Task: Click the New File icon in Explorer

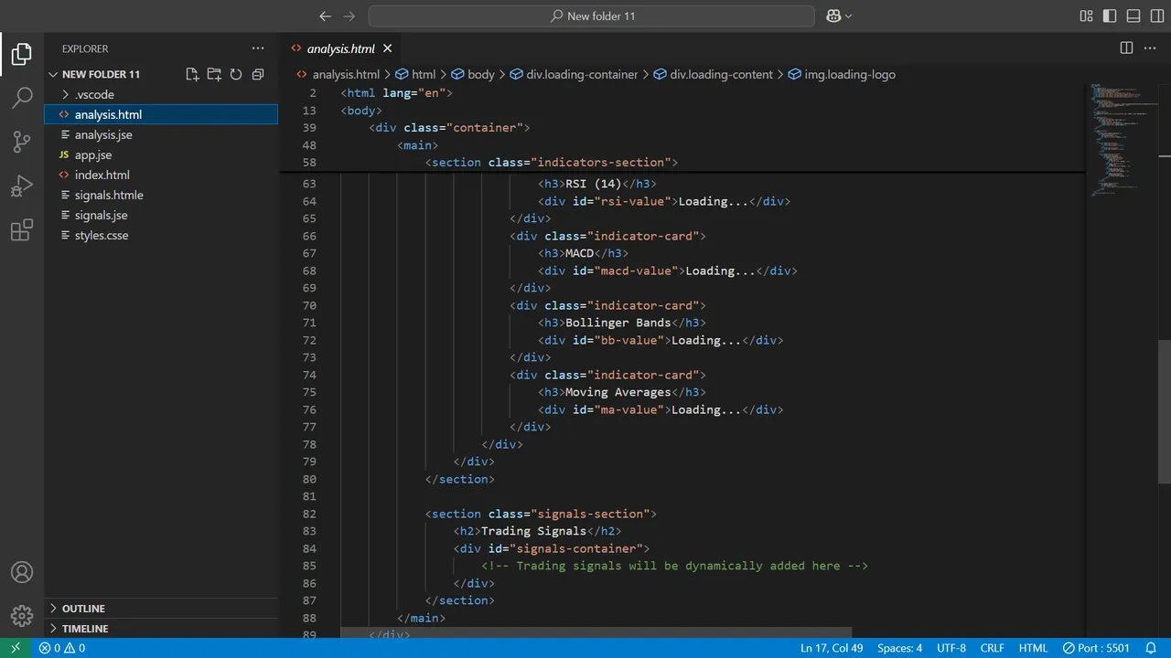Action: tap(192, 74)
